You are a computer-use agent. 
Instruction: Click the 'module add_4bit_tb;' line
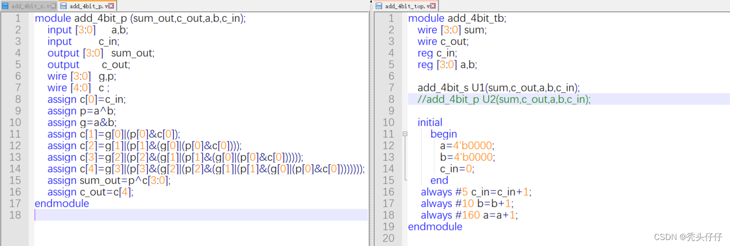tap(457, 18)
